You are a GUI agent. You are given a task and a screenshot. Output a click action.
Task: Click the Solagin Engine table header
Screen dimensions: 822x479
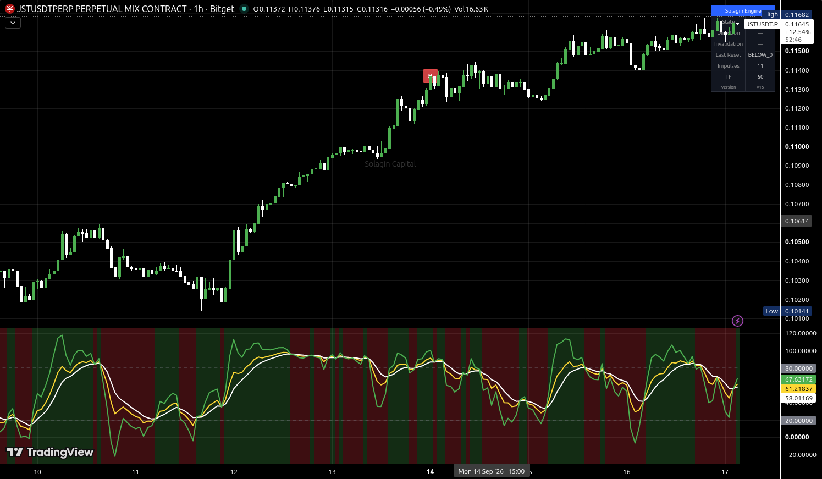743,11
